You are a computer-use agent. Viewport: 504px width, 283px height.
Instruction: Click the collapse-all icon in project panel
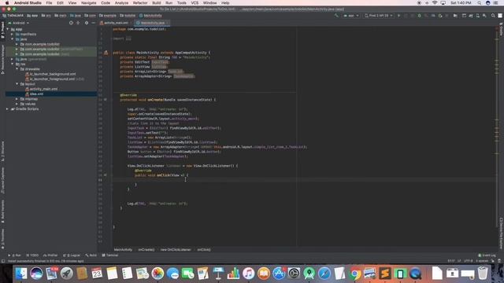coord(78,23)
